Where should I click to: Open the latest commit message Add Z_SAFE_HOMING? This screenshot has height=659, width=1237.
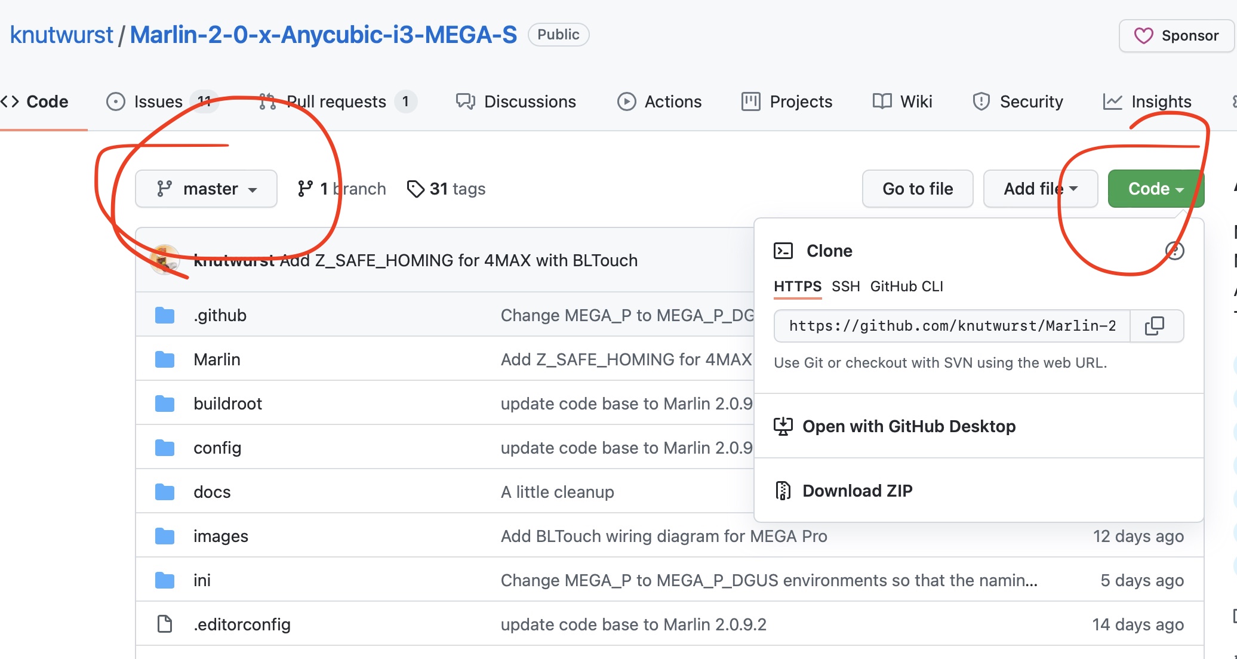pyautogui.click(x=459, y=260)
